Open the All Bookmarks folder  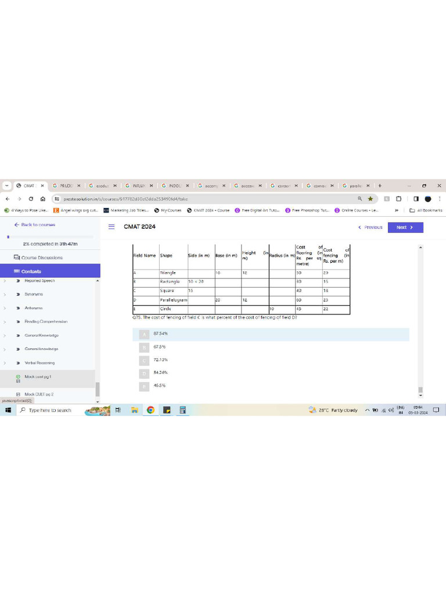pyautogui.click(x=426, y=210)
